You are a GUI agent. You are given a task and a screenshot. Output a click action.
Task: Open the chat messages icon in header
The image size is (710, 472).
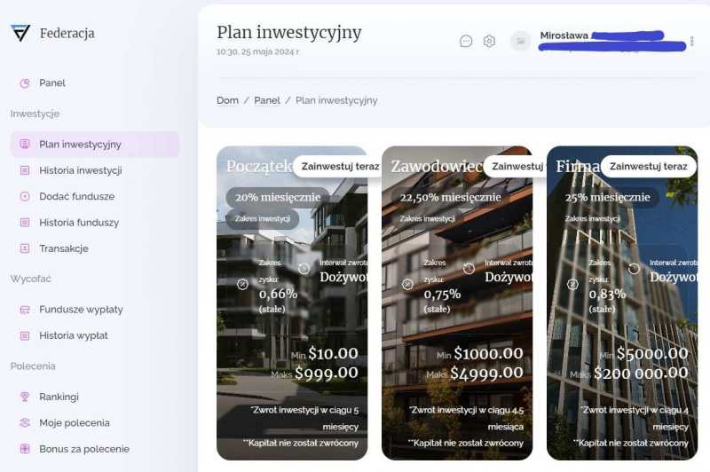pyautogui.click(x=466, y=41)
